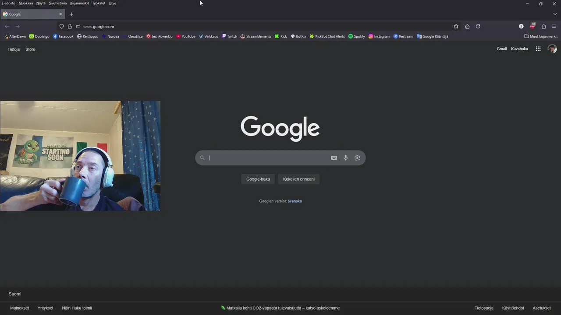Open the Tiedosto menu
Image resolution: width=561 pixels, height=315 pixels.
[8, 3]
